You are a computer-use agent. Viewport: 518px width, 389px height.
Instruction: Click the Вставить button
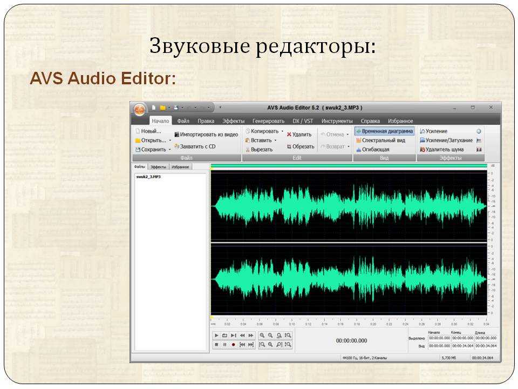[258, 140]
